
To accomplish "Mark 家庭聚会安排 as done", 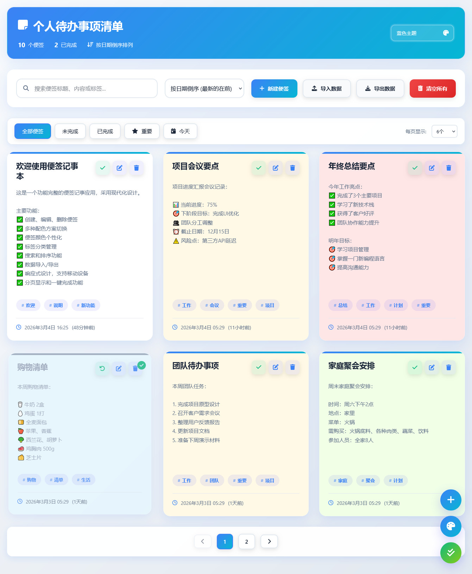I will [x=415, y=367].
